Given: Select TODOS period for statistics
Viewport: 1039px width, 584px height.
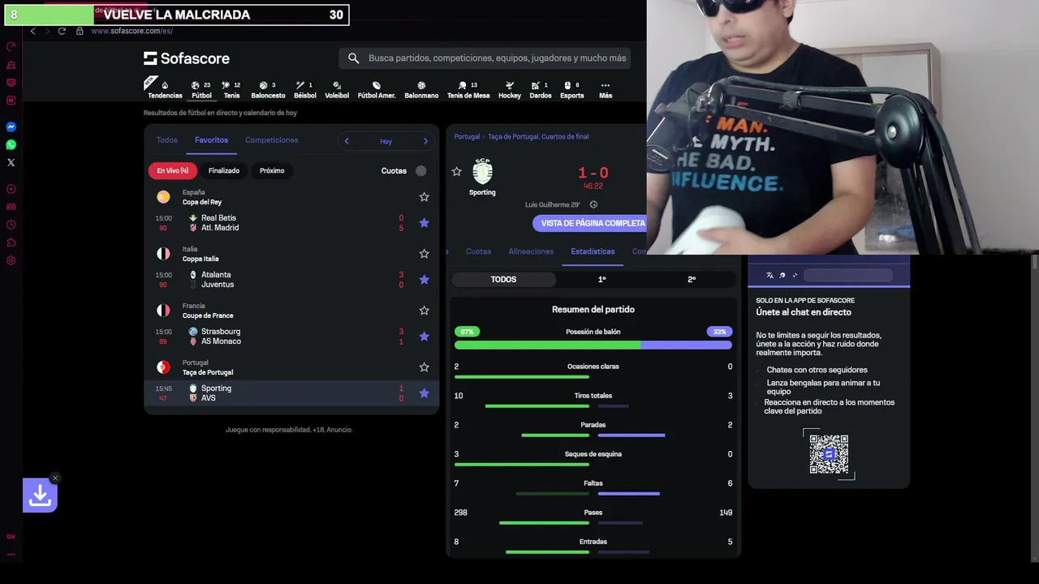Looking at the screenshot, I should [x=503, y=279].
